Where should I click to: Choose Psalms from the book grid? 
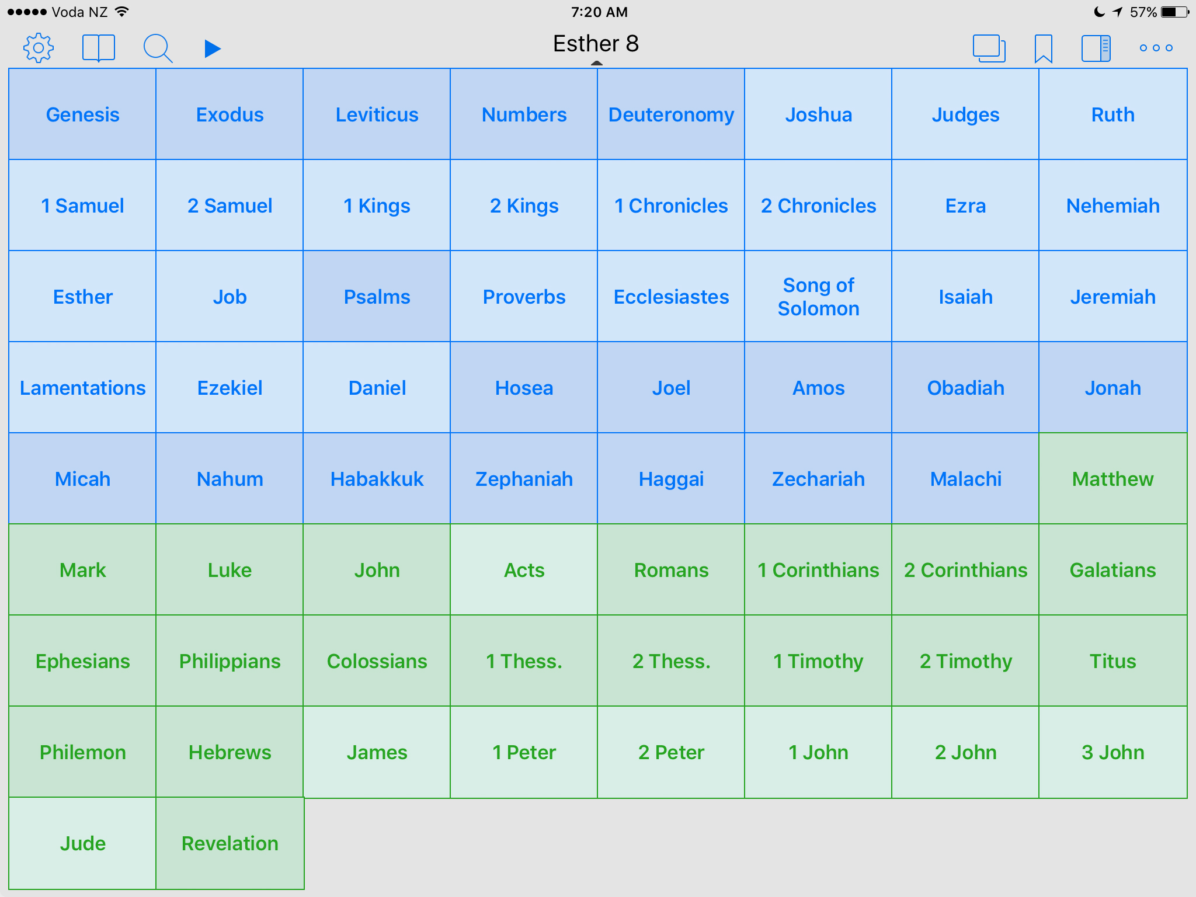pos(377,297)
